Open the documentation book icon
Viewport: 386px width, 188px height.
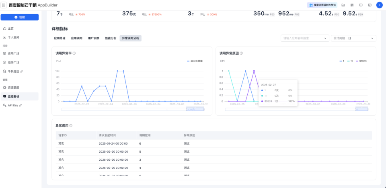tap(361, 5)
